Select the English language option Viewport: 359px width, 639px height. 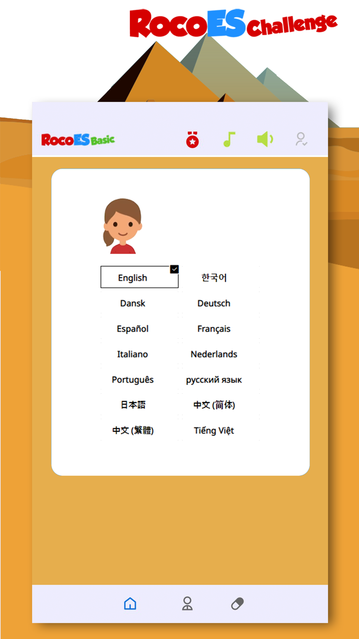click(x=139, y=277)
